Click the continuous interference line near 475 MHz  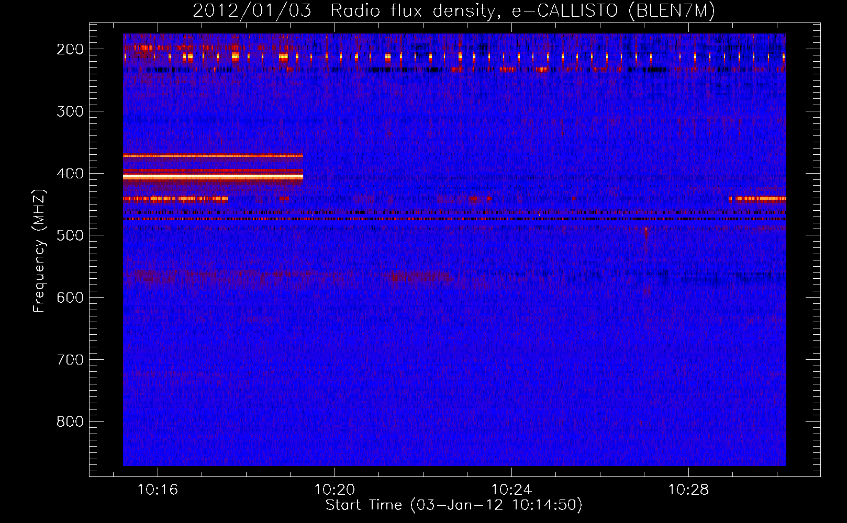click(454, 219)
